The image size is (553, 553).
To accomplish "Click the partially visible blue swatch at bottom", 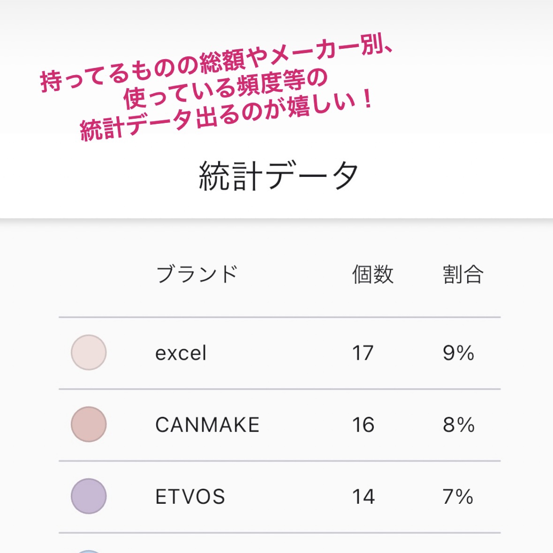I will coord(89,551).
